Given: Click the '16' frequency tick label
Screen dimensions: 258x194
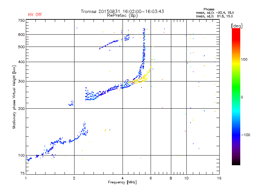Looking at the screenshot, I should point(219,178).
